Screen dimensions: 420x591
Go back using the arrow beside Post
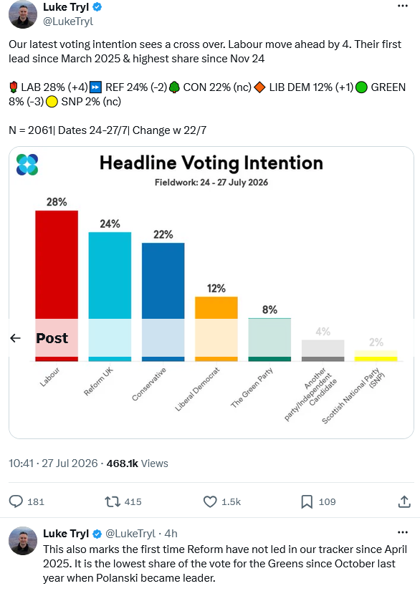coord(16,338)
